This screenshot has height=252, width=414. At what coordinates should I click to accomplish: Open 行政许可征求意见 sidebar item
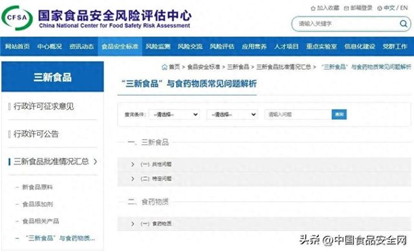pyautogui.click(x=43, y=106)
